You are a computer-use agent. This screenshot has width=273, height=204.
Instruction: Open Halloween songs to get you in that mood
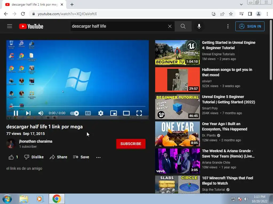(227, 72)
